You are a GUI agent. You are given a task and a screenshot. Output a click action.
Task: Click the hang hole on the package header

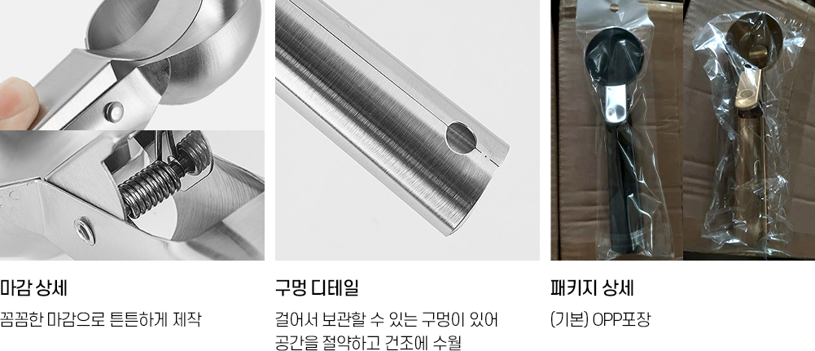pyautogui.click(x=614, y=7)
